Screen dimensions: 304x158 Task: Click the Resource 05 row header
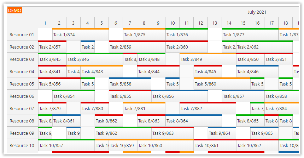22,84
